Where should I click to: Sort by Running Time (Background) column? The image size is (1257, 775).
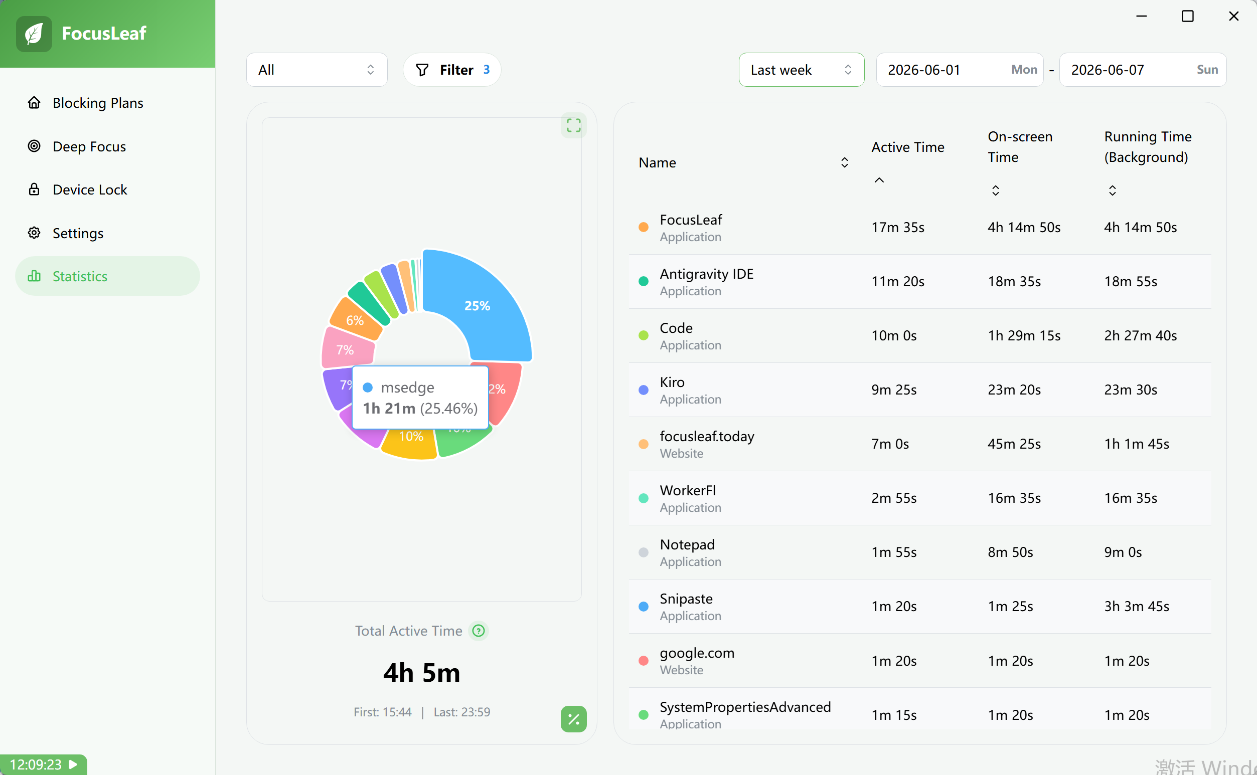tap(1112, 190)
